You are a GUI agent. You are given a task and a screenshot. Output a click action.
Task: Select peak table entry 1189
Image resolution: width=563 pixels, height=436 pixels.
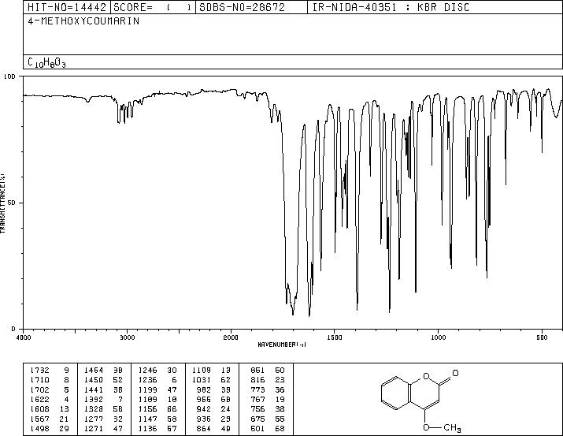(x=158, y=399)
